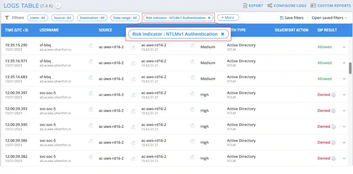Image resolution: width=353 pixels, height=174 pixels.
Task: Expand the 12:00:39.393 log row chevron
Action: point(344,111)
